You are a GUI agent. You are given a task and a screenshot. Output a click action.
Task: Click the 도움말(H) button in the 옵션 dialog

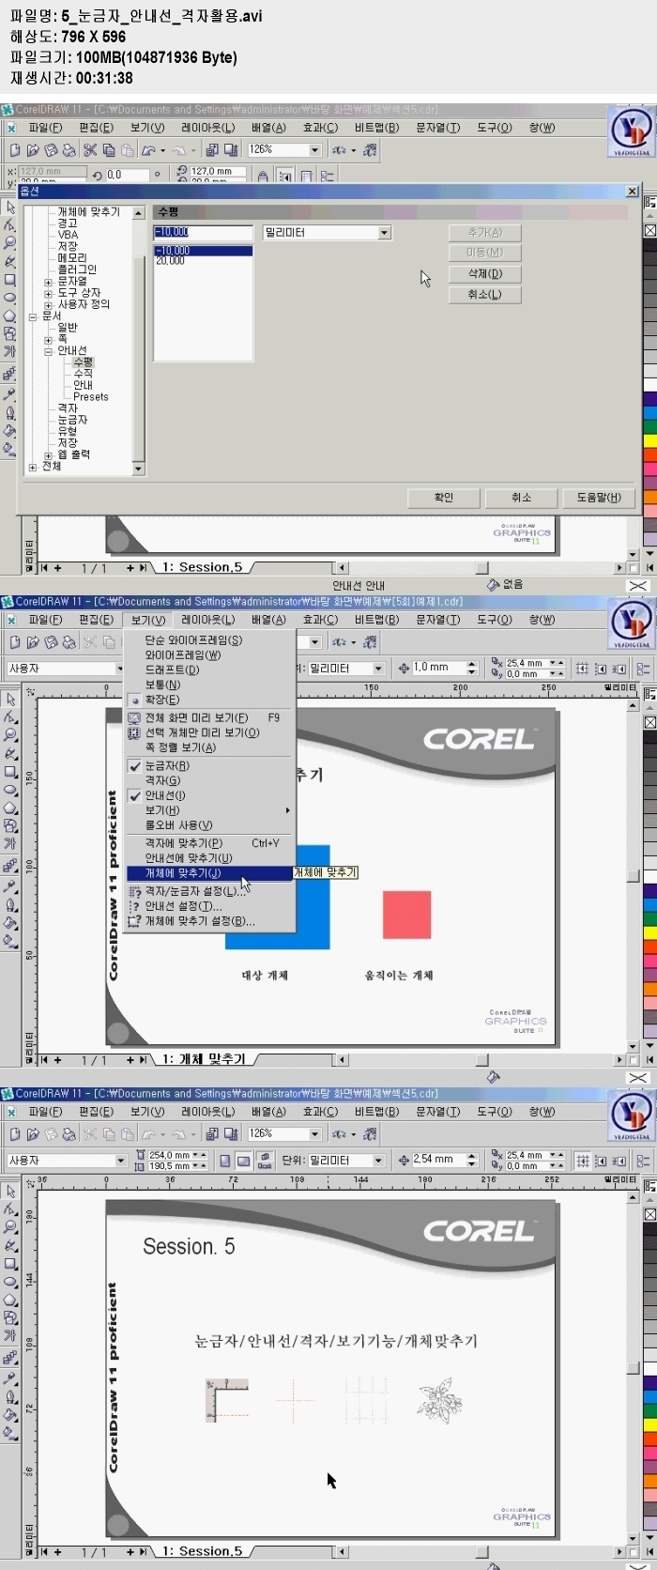[599, 498]
